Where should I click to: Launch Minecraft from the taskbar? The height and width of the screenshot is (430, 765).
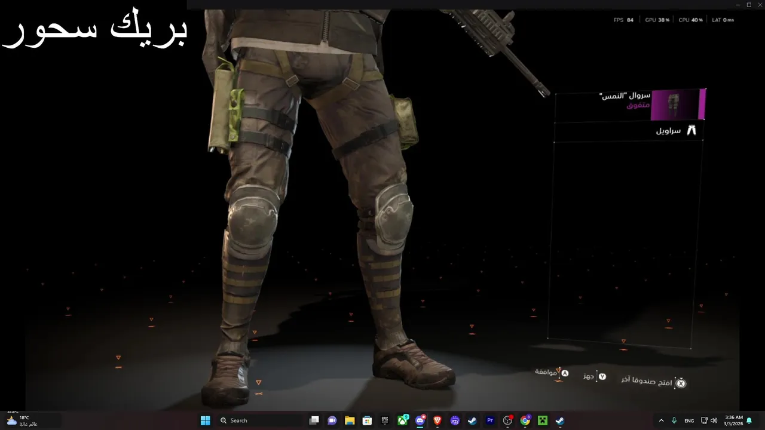coord(543,420)
